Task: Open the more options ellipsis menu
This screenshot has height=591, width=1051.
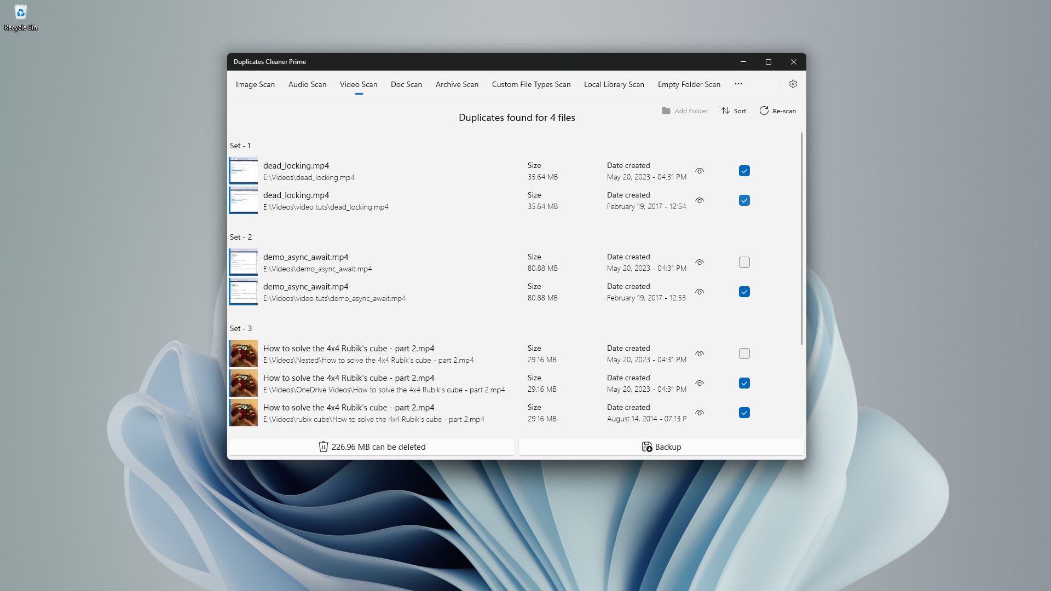Action: click(x=738, y=84)
